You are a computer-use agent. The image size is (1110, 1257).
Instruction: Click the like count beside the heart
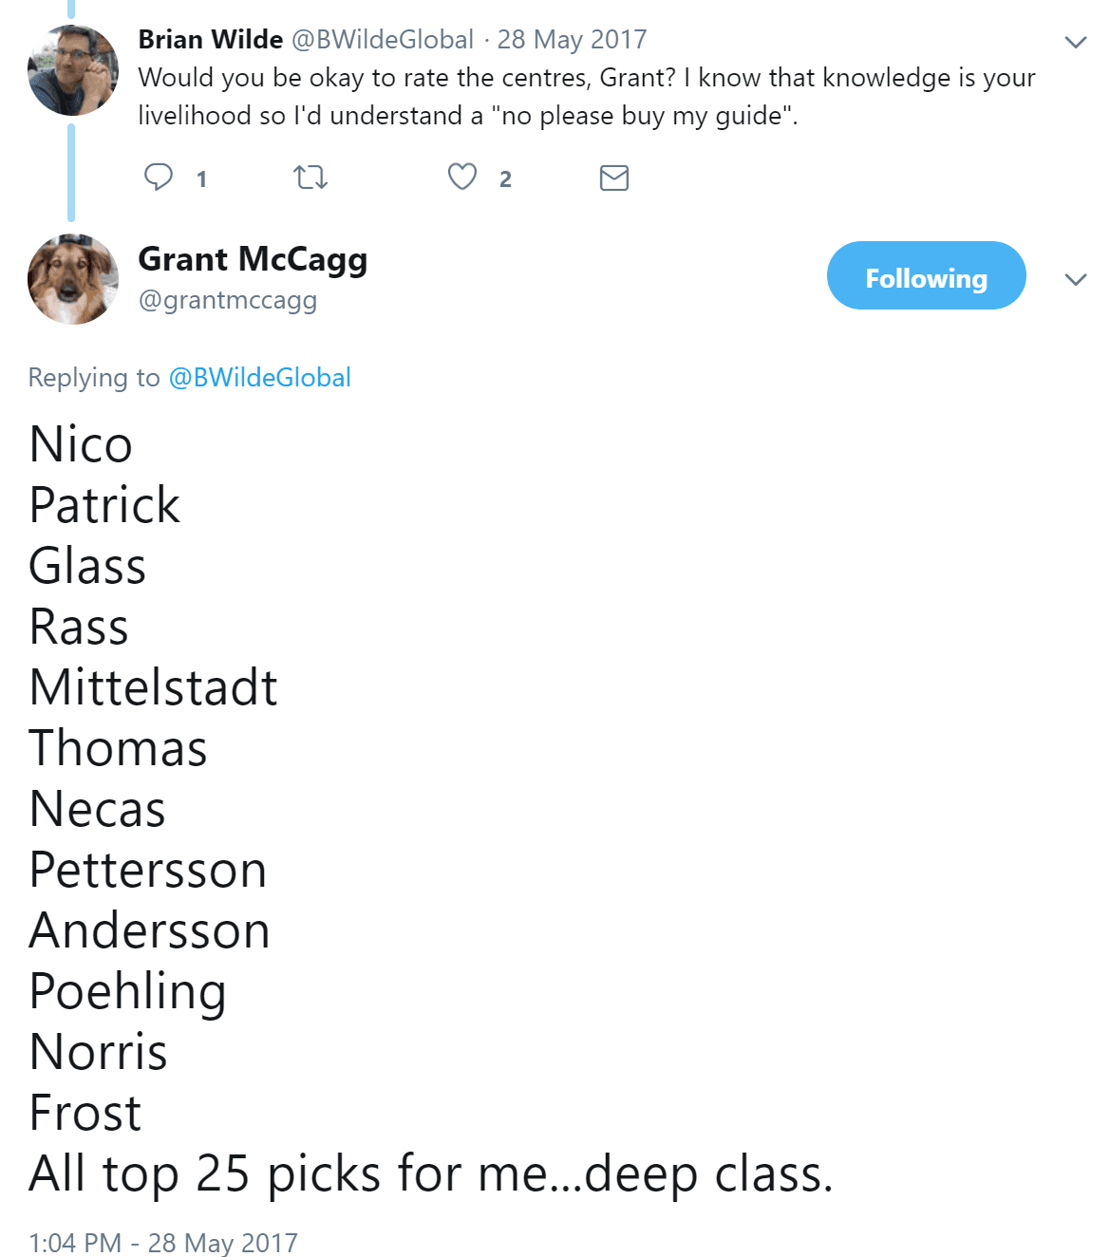tap(505, 179)
